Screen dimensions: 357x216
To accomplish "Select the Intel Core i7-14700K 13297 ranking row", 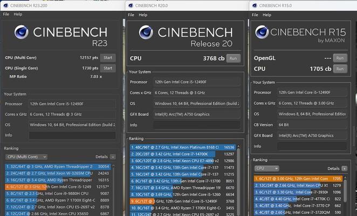I will 183,154.
